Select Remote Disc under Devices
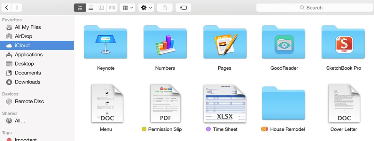 coord(37,101)
